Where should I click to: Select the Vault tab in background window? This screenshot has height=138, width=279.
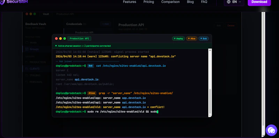point(46,14)
